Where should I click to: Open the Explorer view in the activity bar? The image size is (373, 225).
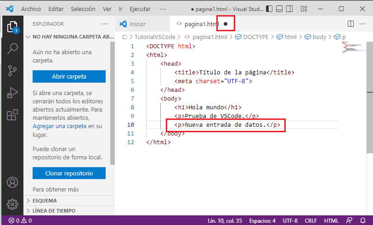click(12, 27)
